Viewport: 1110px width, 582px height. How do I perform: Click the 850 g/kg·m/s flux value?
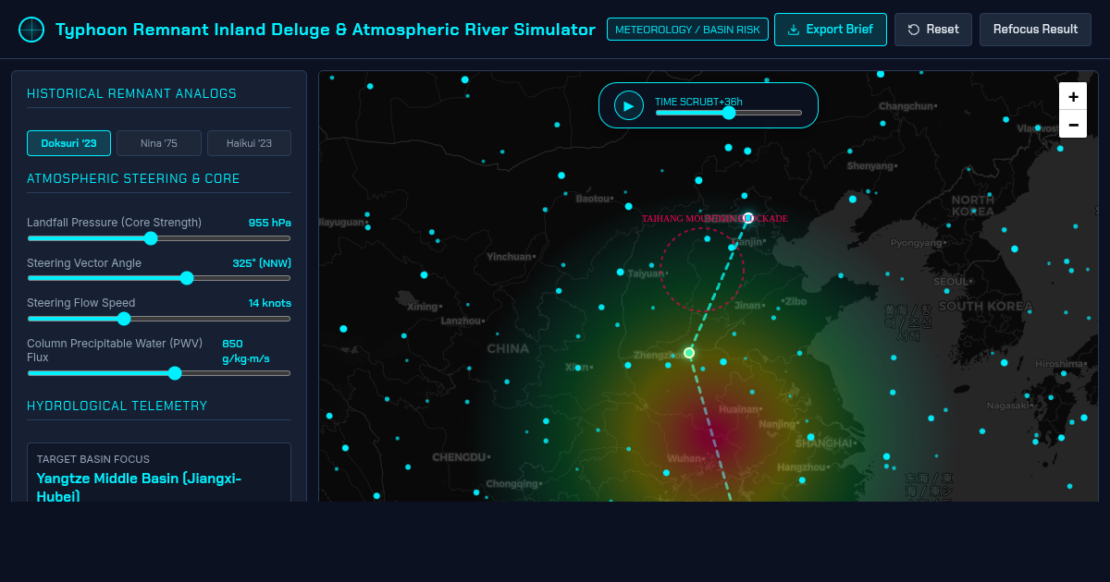coord(246,350)
